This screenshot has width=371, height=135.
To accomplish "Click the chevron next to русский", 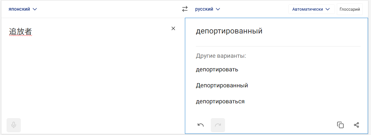I will point(218,9).
